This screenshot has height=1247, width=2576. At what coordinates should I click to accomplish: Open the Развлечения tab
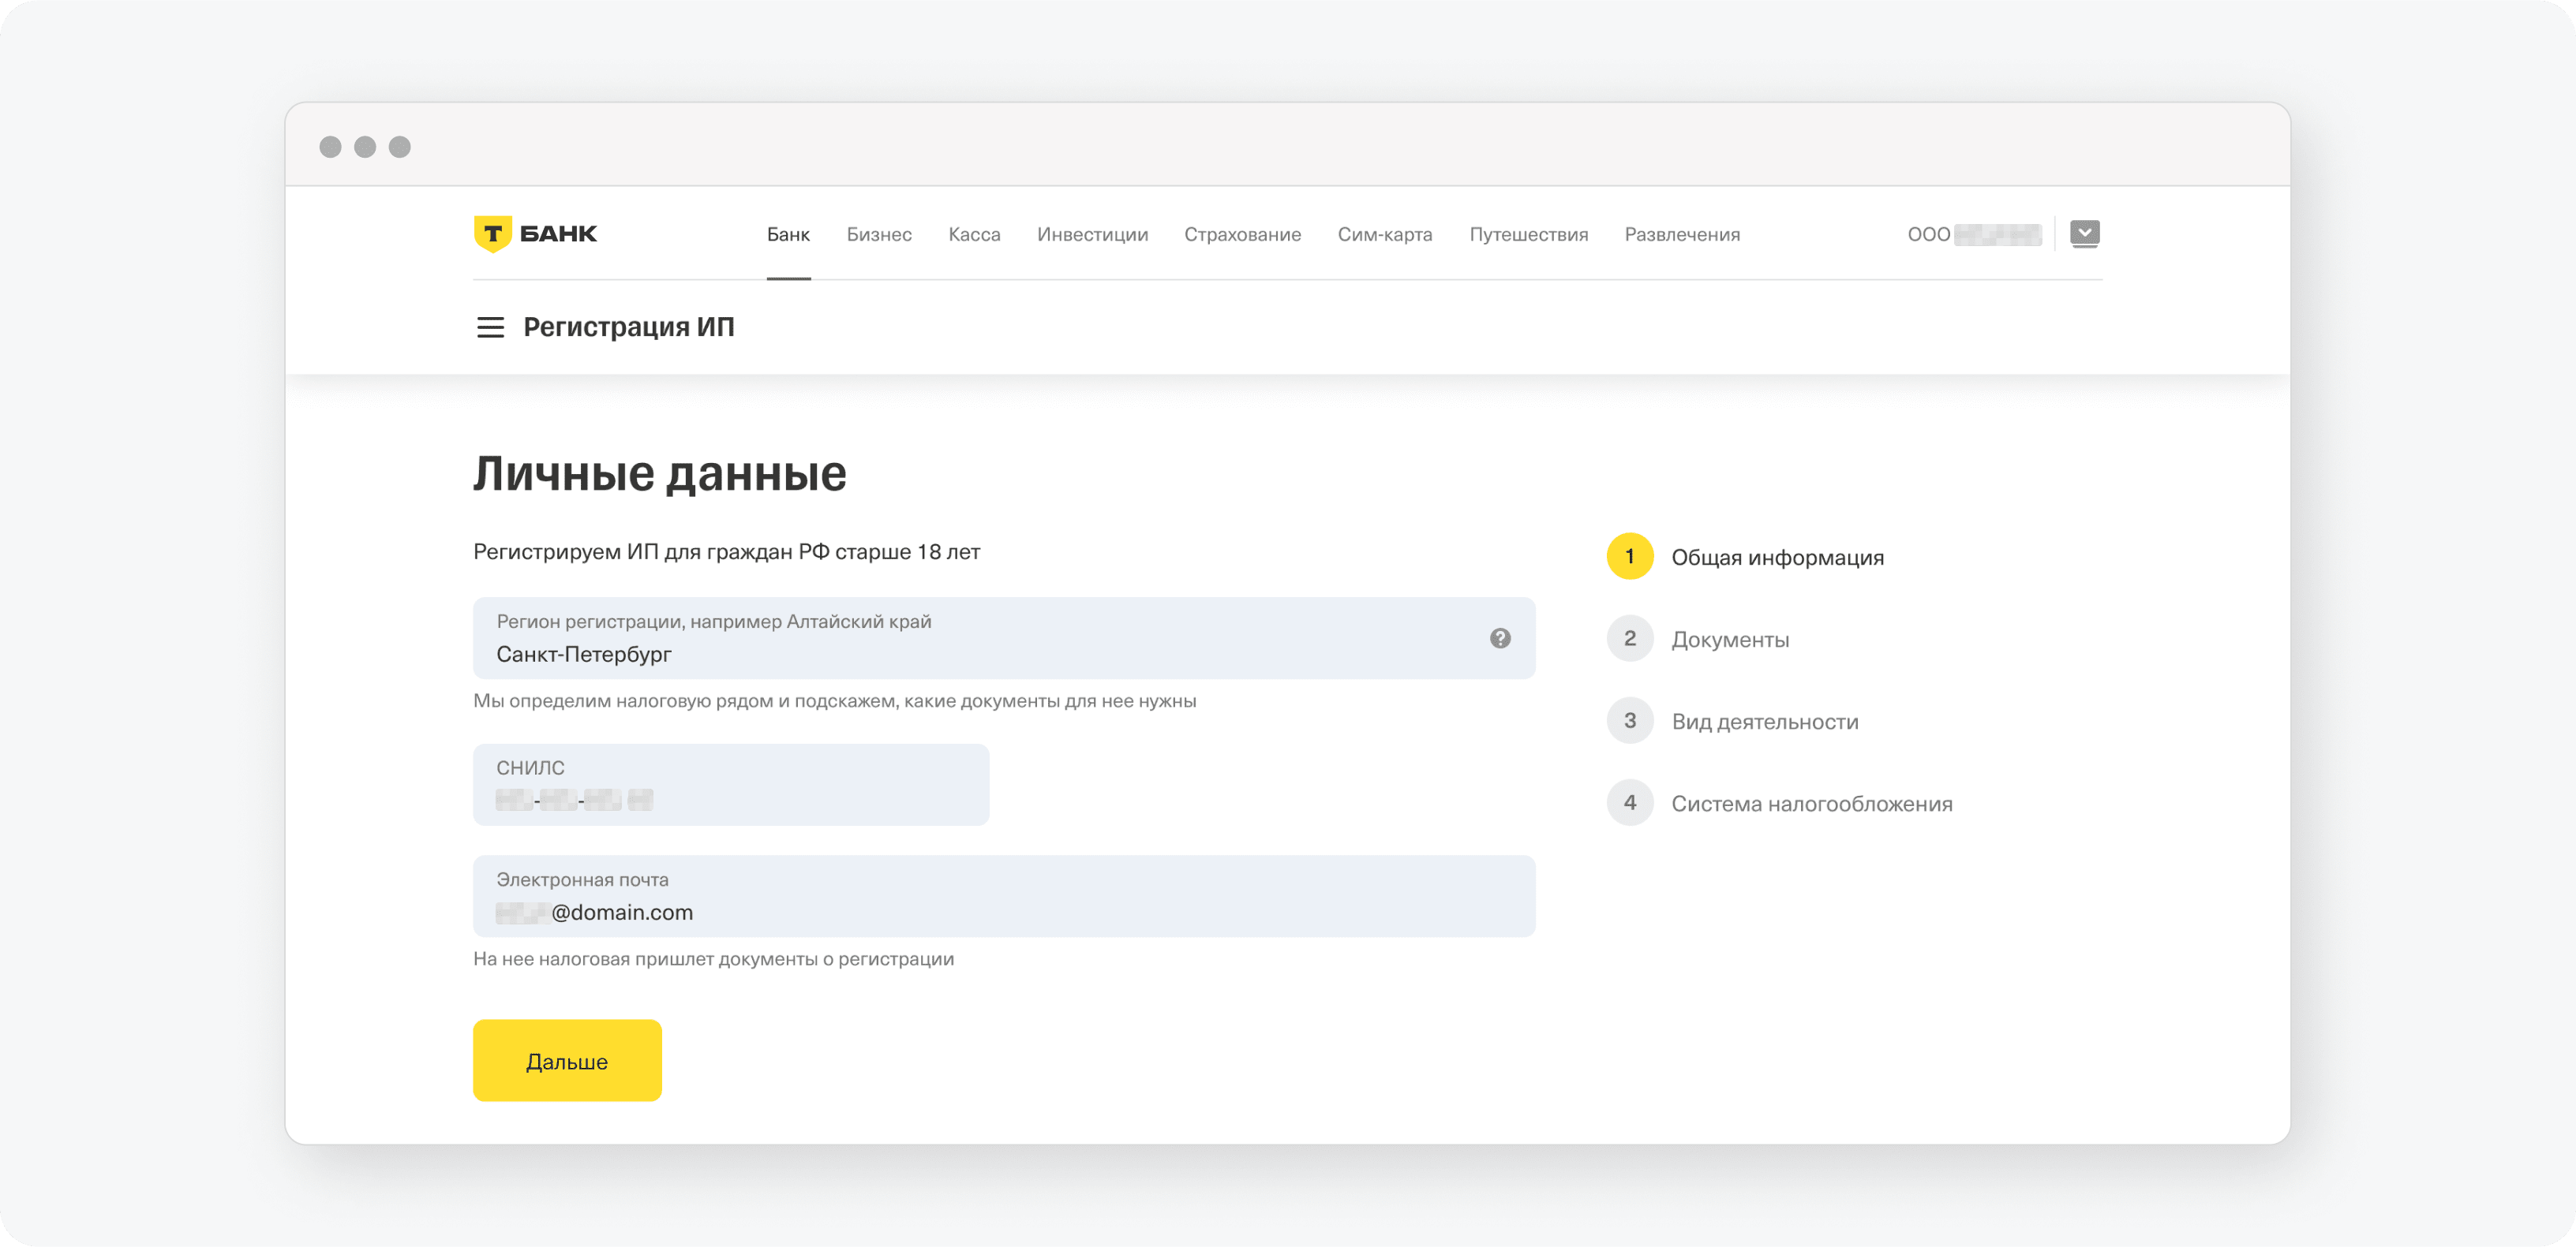point(1682,235)
